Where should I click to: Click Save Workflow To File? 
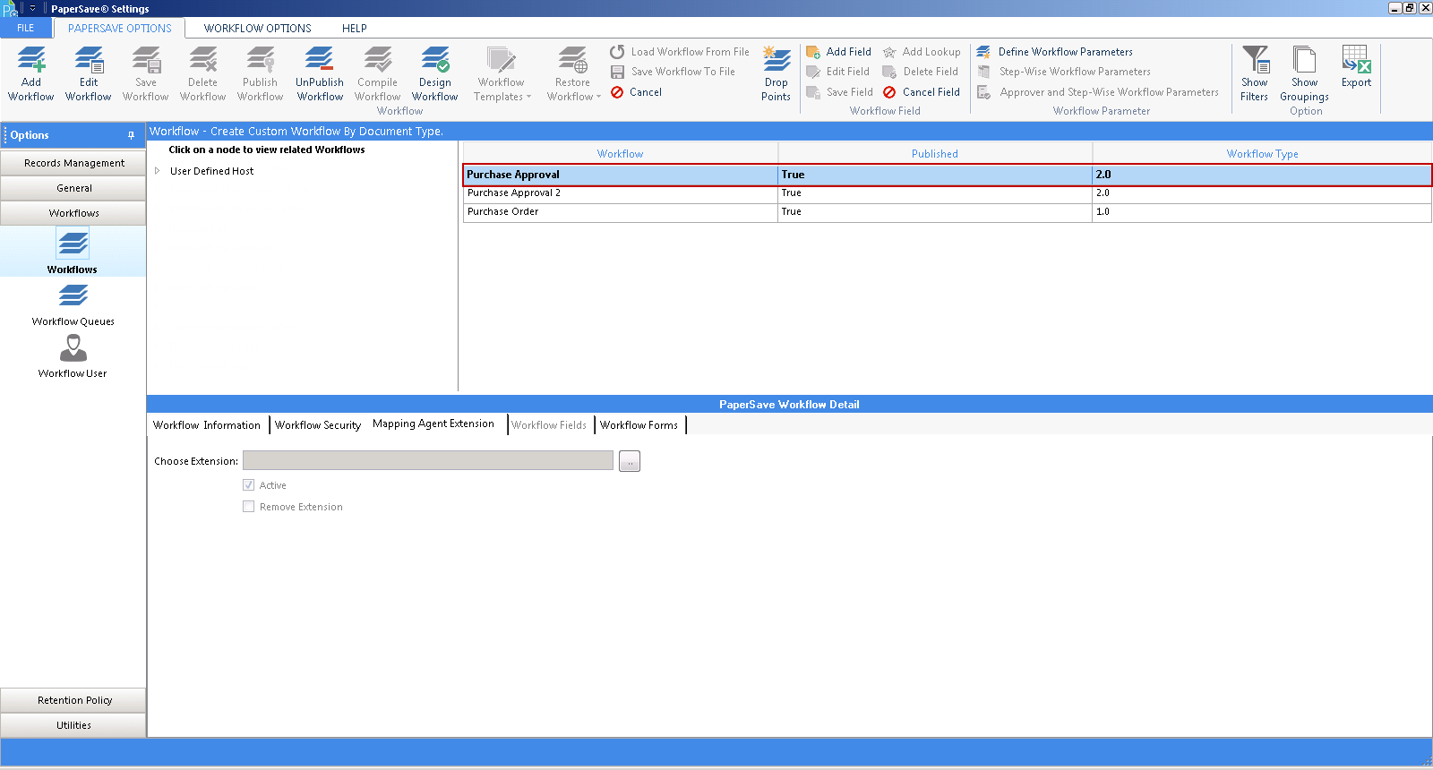673,72
